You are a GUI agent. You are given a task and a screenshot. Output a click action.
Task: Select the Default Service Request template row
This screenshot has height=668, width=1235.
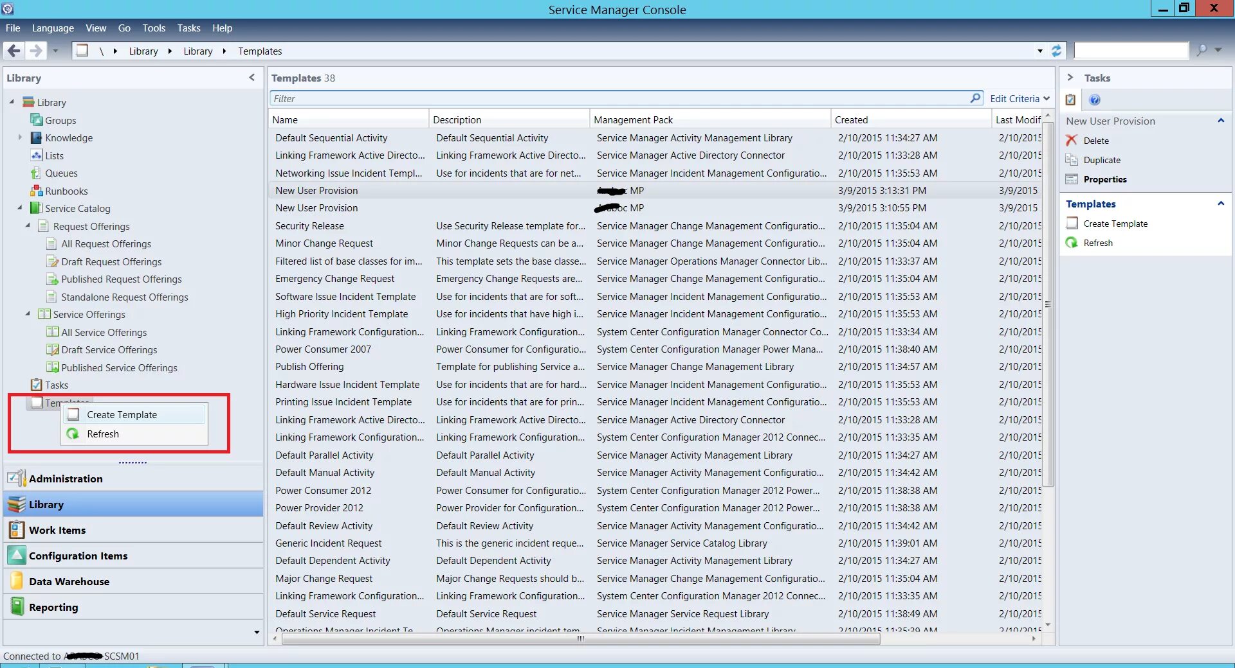click(x=655, y=614)
